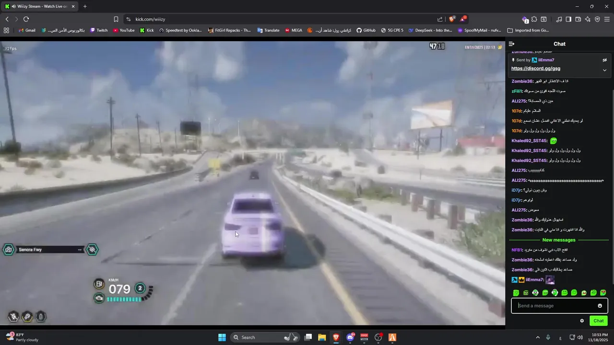Open the YouTube bookmark
The width and height of the screenshot is (614, 345).
tap(124, 30)
